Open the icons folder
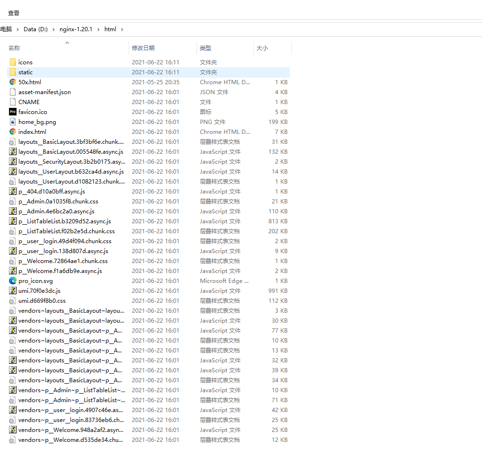This screenshot has height=466, width=482. 26,62
